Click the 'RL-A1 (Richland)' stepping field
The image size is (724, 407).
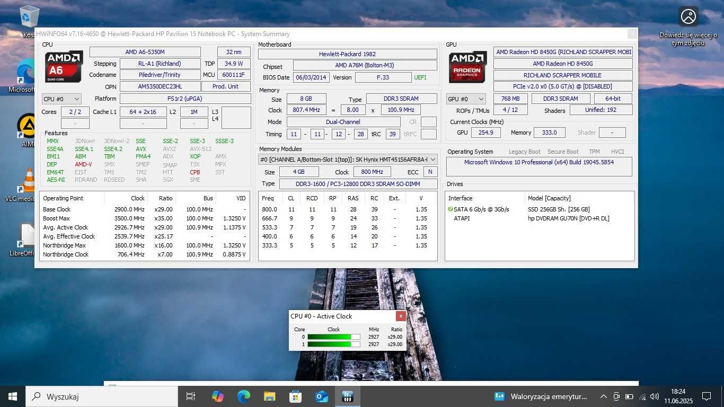click(x=160, y=64)
